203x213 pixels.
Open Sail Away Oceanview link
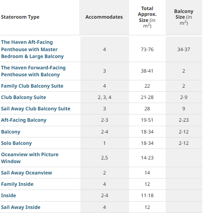(26, 173)
